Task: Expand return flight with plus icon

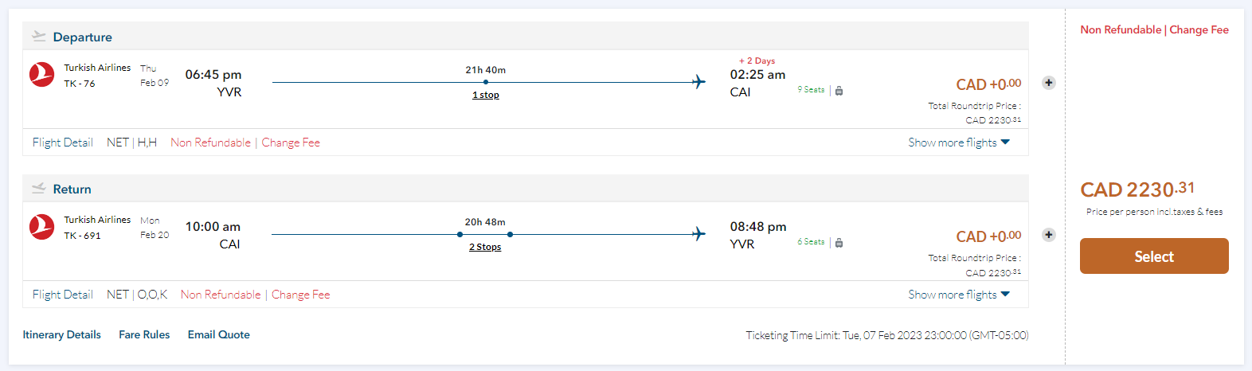Action: click(1049, 235)
